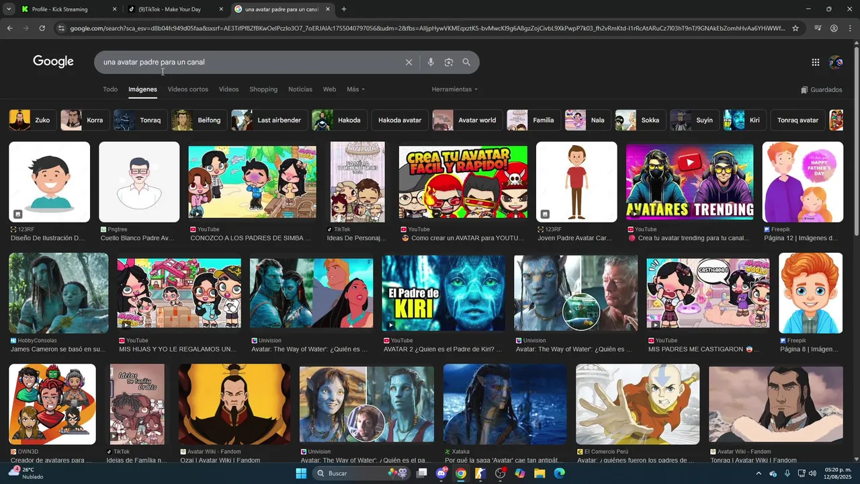Open the weather widget showing 26°C Nublado
Screen dimensions: 860x484
[x=27, y=473]
